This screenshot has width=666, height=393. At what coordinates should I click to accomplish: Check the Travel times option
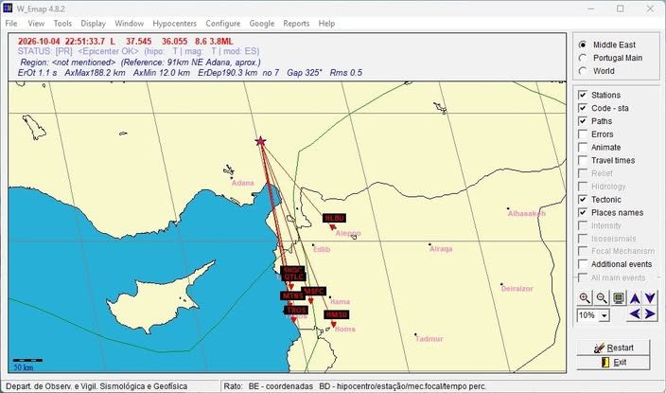click(583, 160)
